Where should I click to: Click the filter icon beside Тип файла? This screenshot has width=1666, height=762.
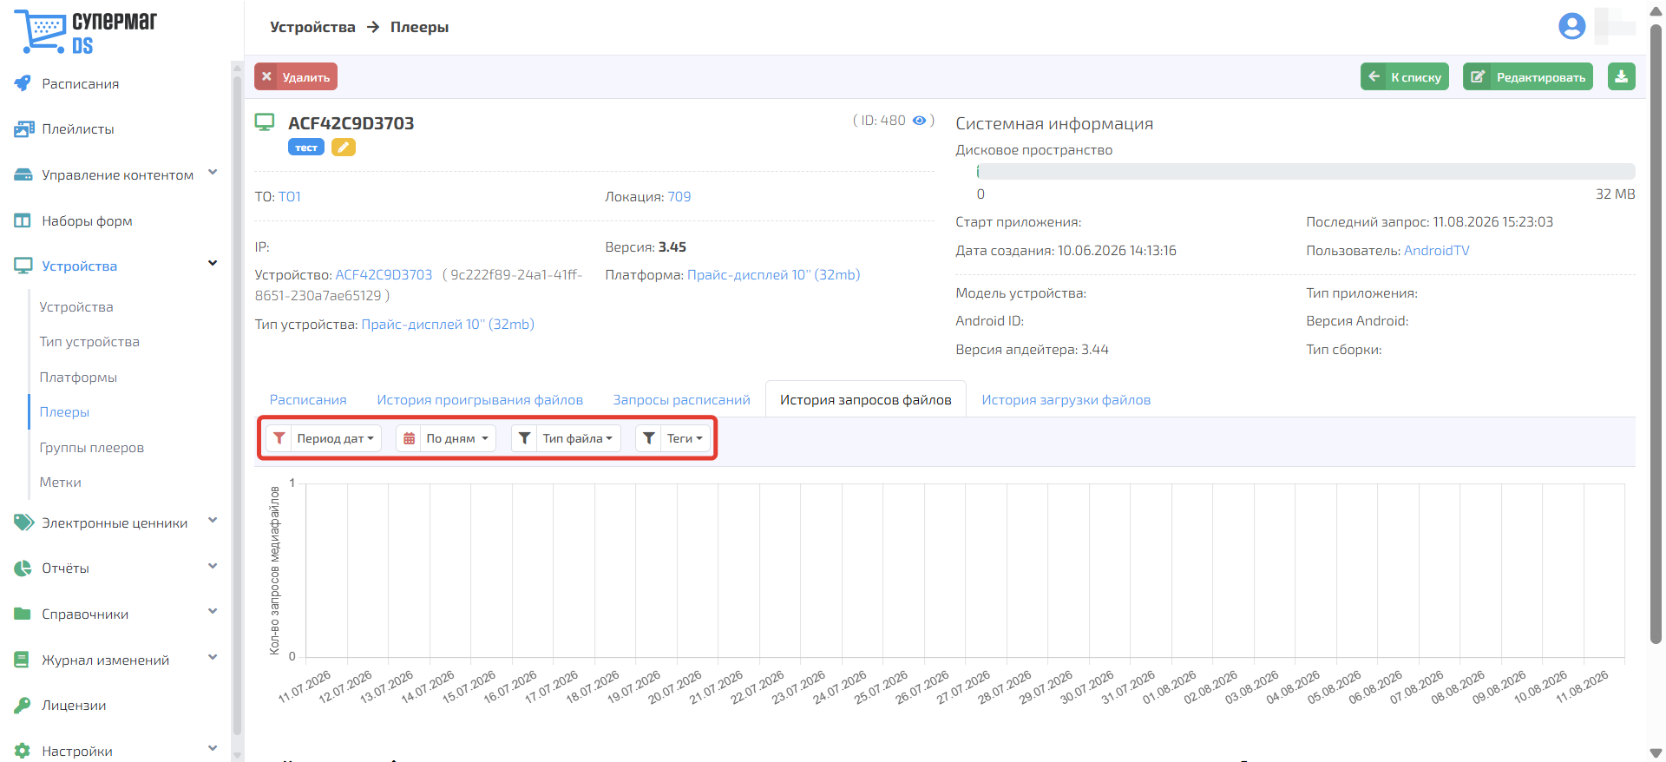pyautogui.click(x=525, y=438)
